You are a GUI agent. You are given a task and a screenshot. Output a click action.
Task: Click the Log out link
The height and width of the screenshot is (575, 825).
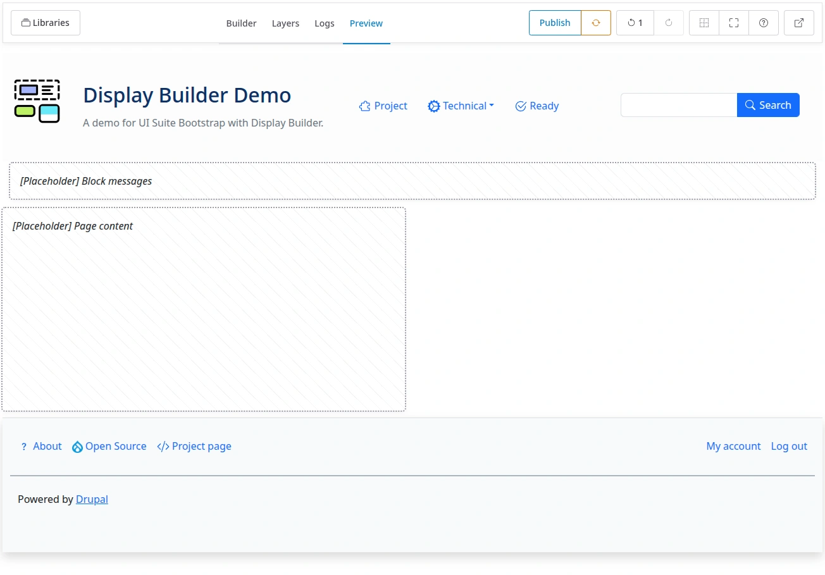[789, 446]
